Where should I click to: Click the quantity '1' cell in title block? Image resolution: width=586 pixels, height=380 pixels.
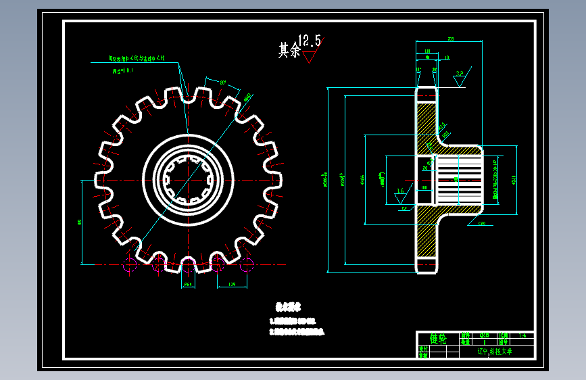point(485,342)
